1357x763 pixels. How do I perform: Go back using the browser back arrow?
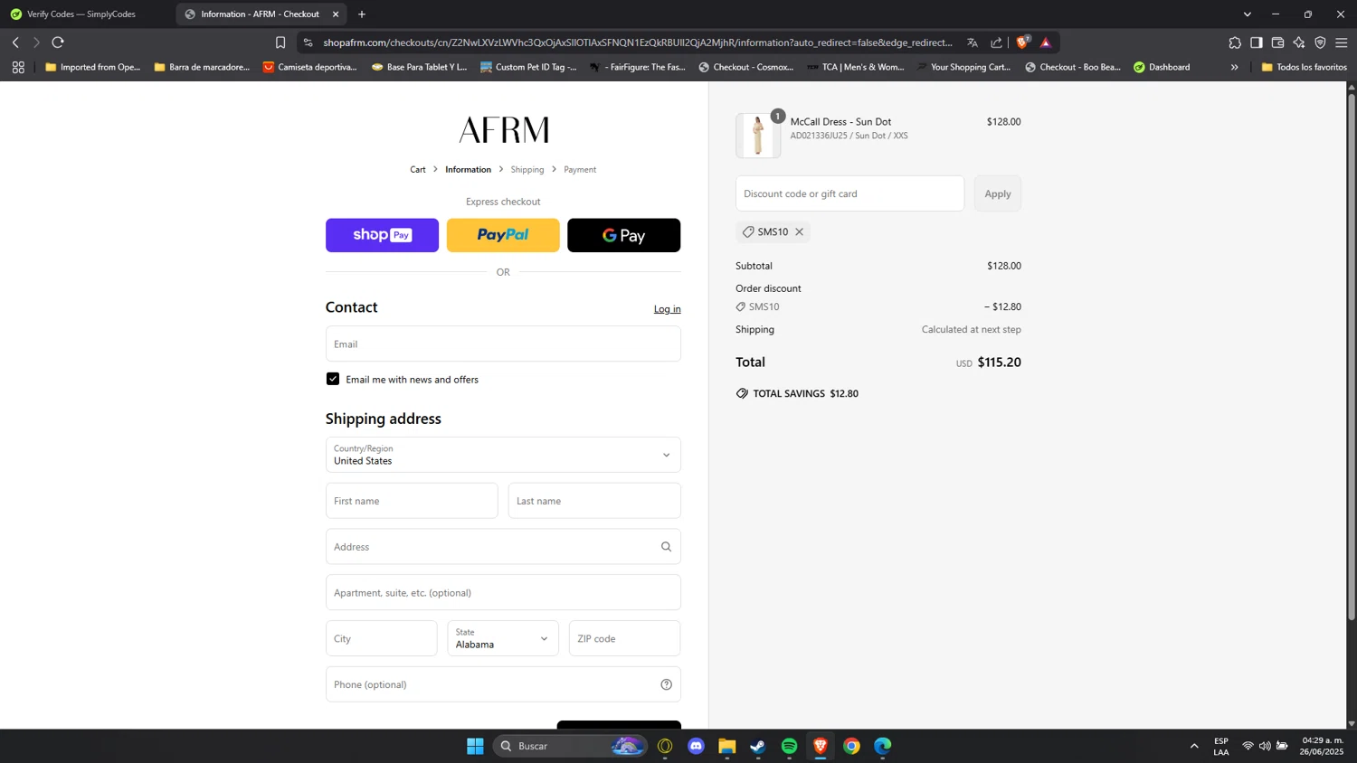point(15,42)
